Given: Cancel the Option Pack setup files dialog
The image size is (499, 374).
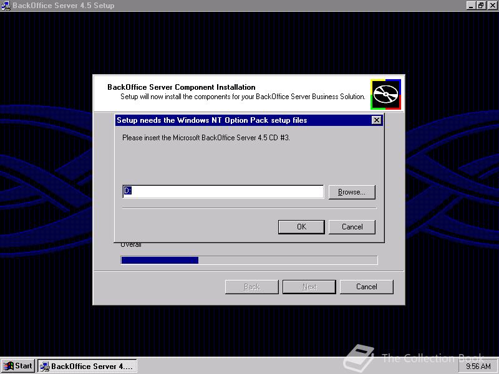Looking at the screenshot, I should pyautogui.click(x=352, y=227).
